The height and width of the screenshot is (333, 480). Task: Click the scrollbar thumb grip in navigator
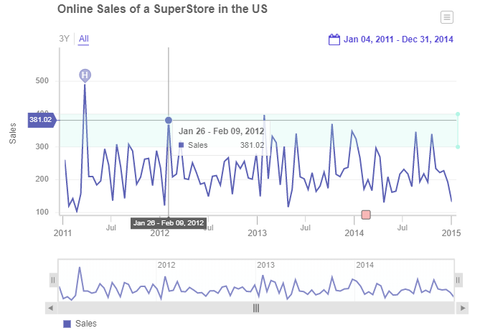(x=256, y=308)
